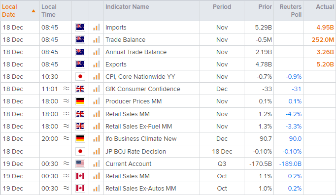The height and width of the screenshot is (195, 336).
Task: Click the German flag beside Producer Prices MM
Action: click(x=80, y=101)
